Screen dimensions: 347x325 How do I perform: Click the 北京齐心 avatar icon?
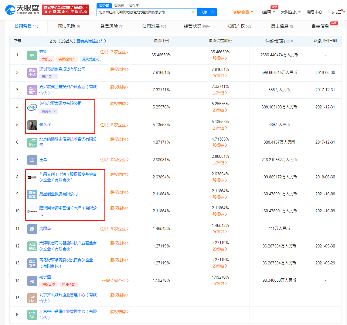click(x=32, y=315)
